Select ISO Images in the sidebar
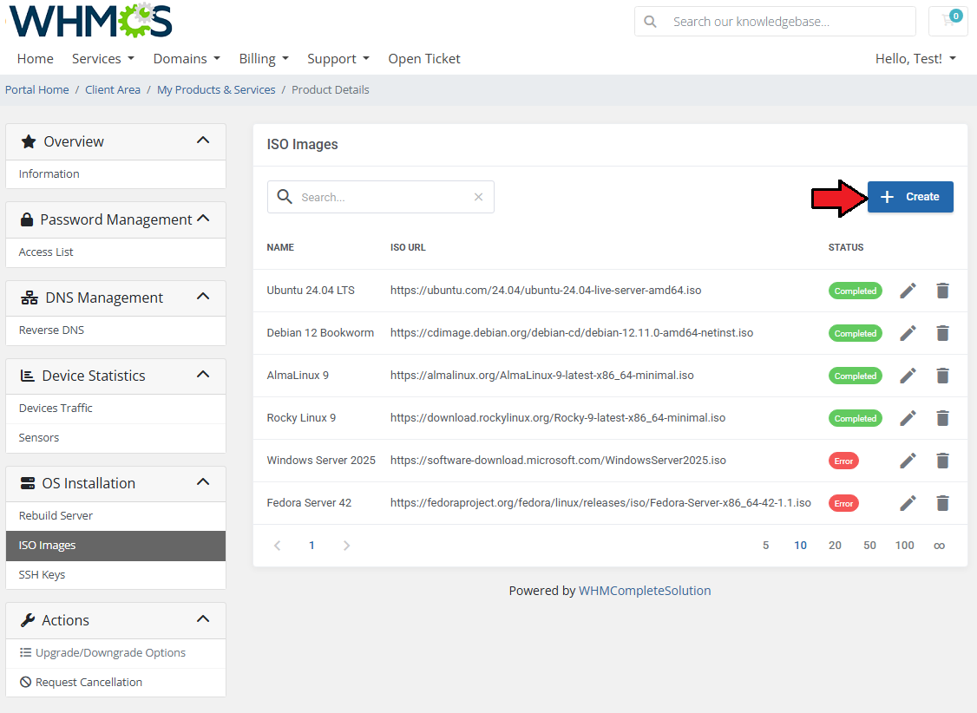Screen dimensions: 977x713 pos(116,546)
